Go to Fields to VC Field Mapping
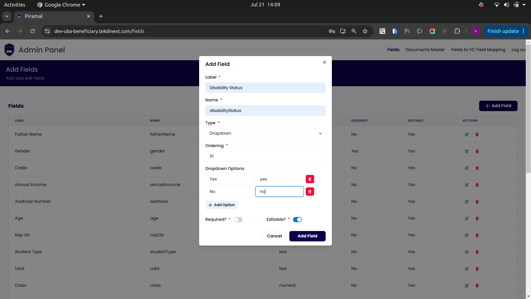Viewport: 531px width, 299px height. [478, 50]
